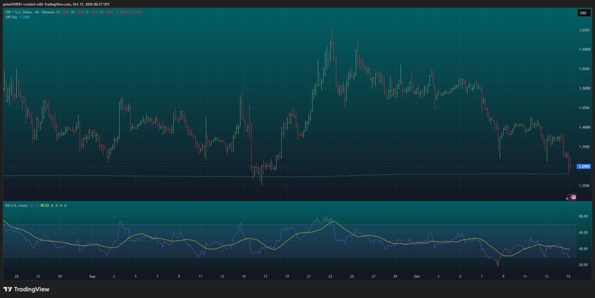Click the 1.4000 price axis label
This screenshot has width=595, height=298.
pos(583,127)
